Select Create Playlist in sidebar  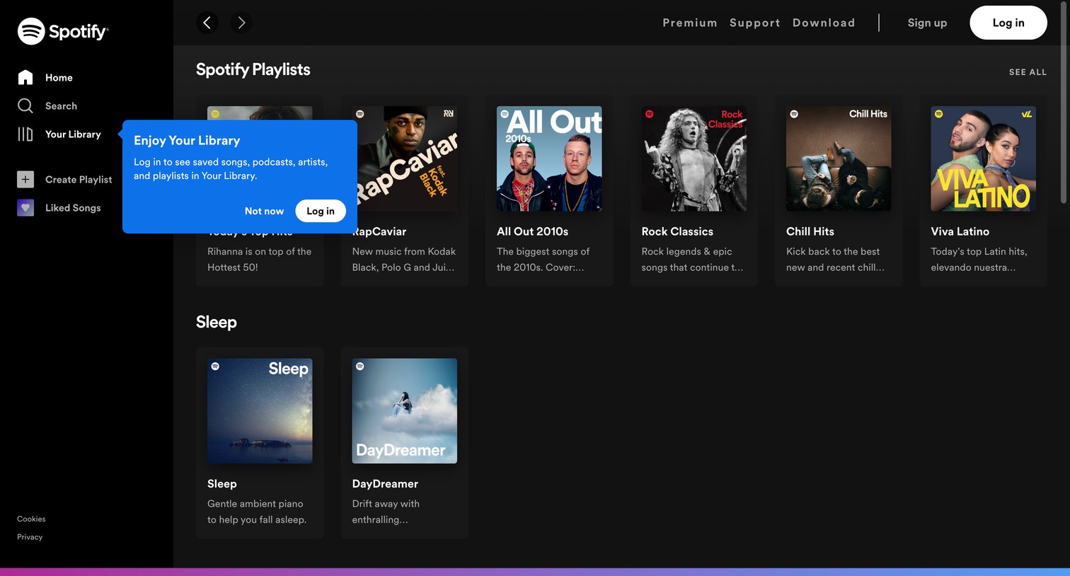(79, 179)
